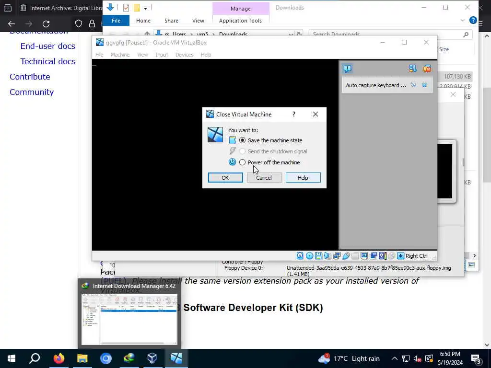Open the Community link on webpage
This screenshot has height=368, width=491.
(x=32, y=92)
